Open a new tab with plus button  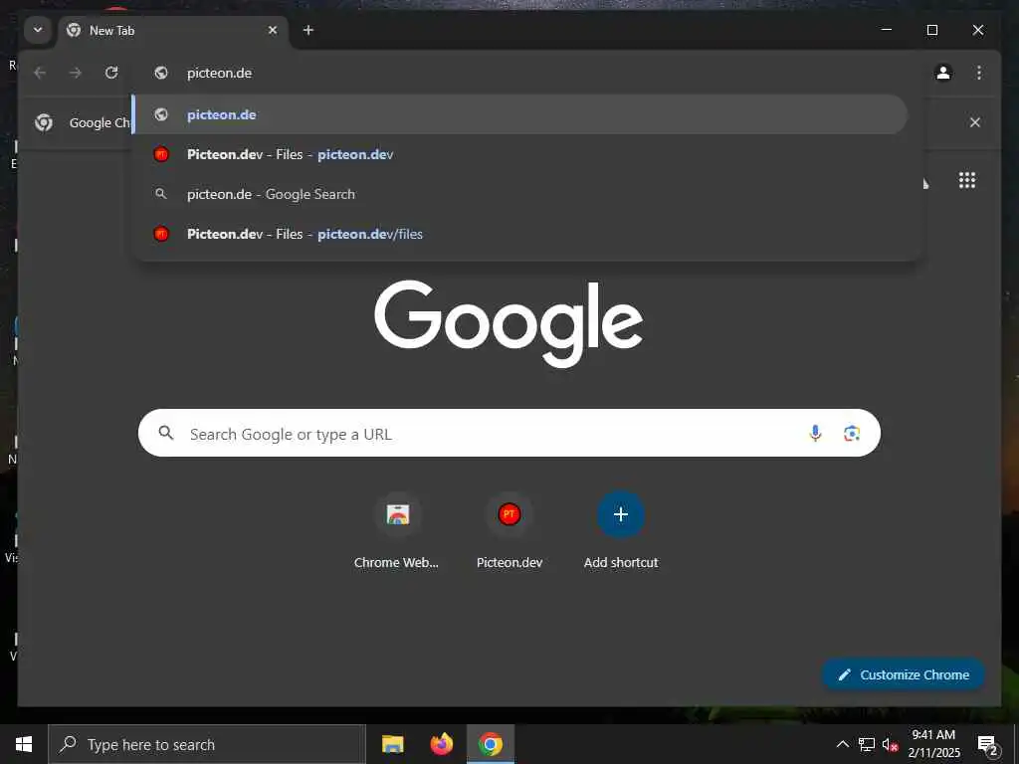tap(308, 30)
